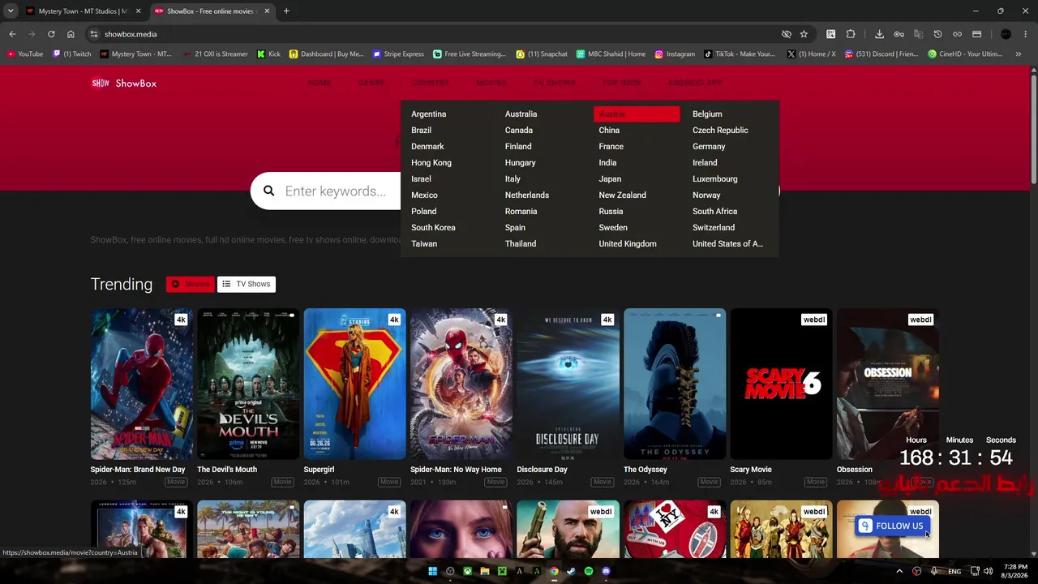
Task: Open the Chrome three-dot menu
Action: coord(1026,34)
